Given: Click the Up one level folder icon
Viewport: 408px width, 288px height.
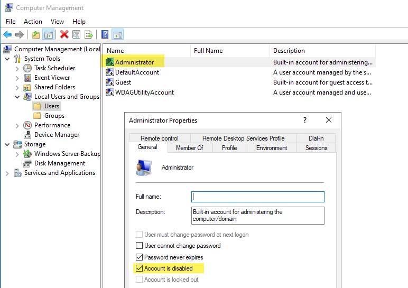Looking at the screenshot, I should [35, 34].
